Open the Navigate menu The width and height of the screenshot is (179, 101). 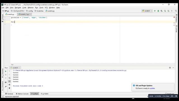pos(18,8)
